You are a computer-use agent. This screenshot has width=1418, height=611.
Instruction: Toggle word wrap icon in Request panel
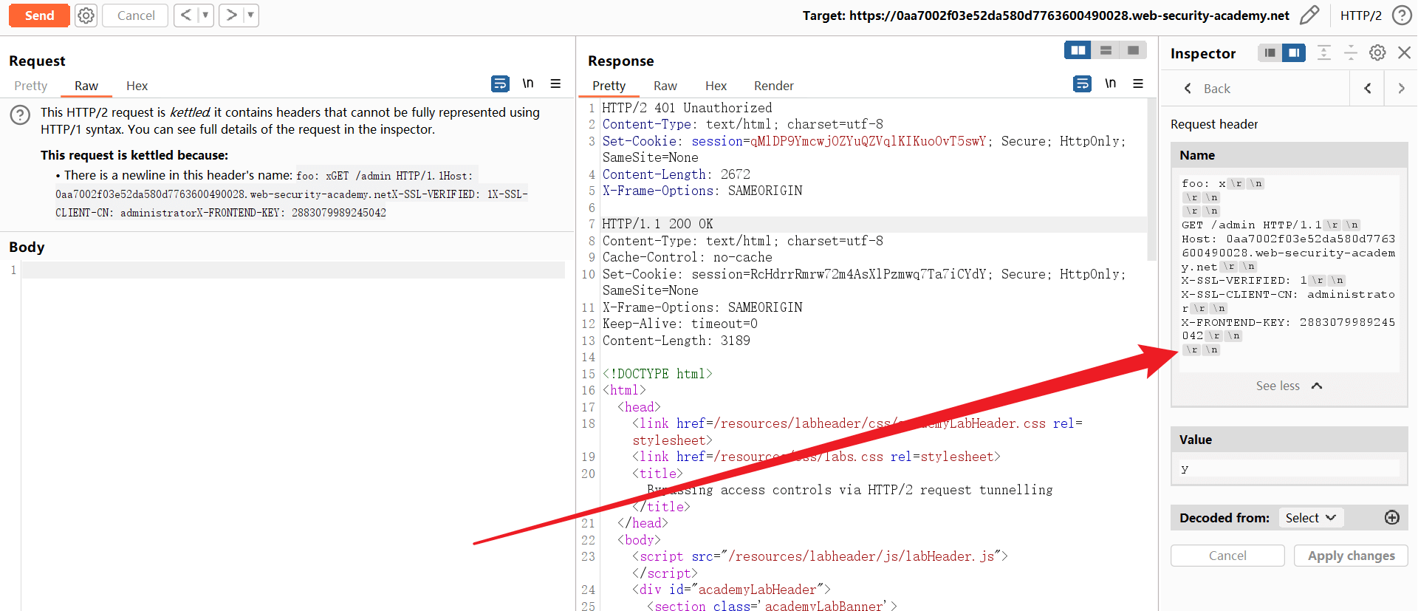point(500,84)
